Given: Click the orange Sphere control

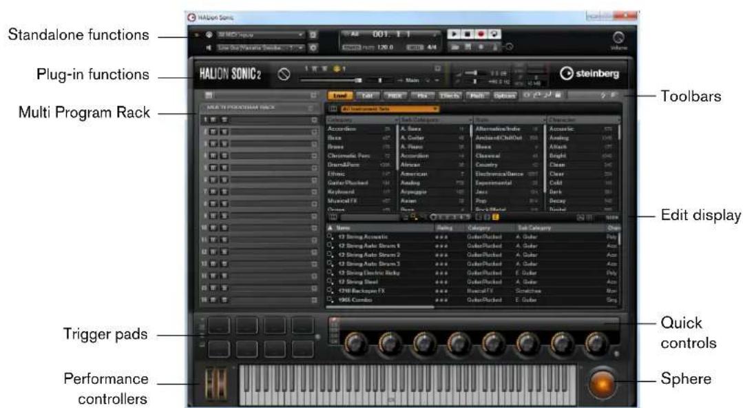Looking at the screenshot, I should click(x=602, y=383).
